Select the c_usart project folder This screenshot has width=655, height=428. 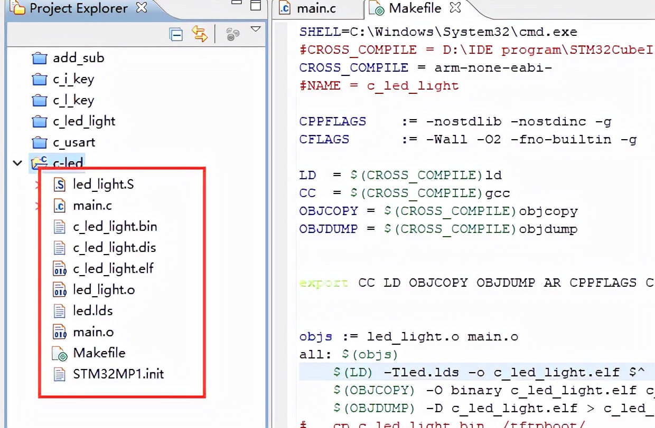click(74, 142)
